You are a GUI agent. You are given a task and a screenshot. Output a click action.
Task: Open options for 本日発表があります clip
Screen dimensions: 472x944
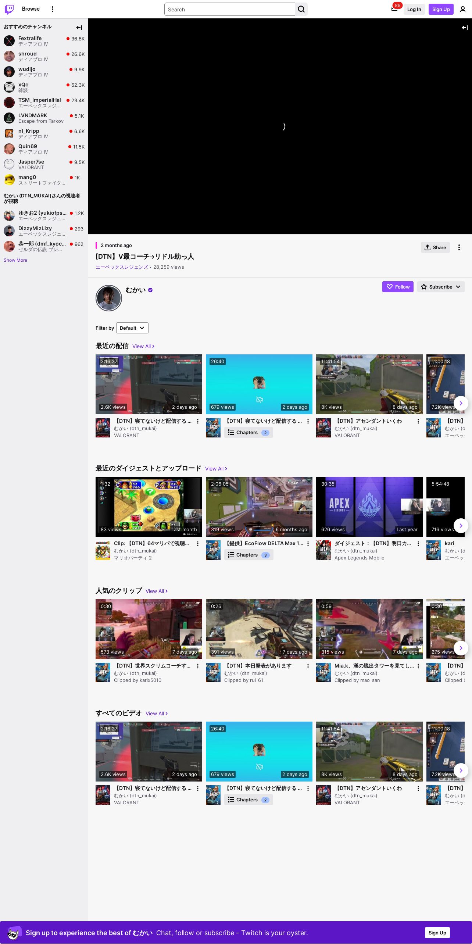308,666
